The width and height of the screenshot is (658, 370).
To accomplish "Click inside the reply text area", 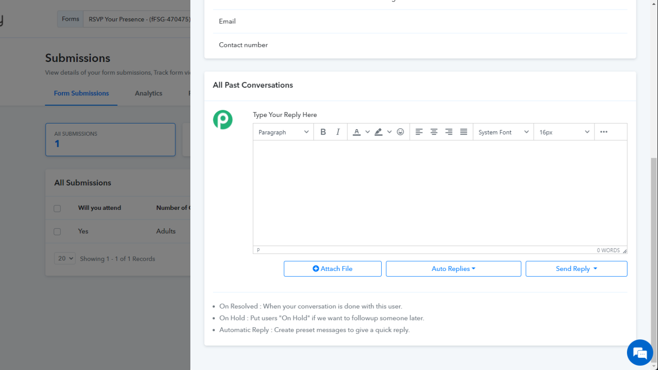I will click(440, 193).
